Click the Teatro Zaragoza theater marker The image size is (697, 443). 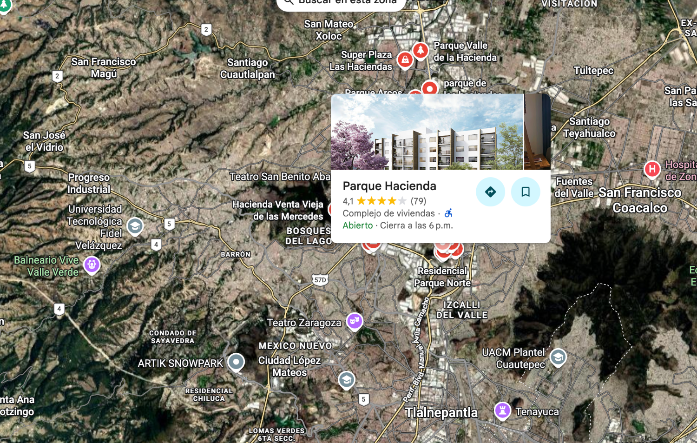coord(355,321)
